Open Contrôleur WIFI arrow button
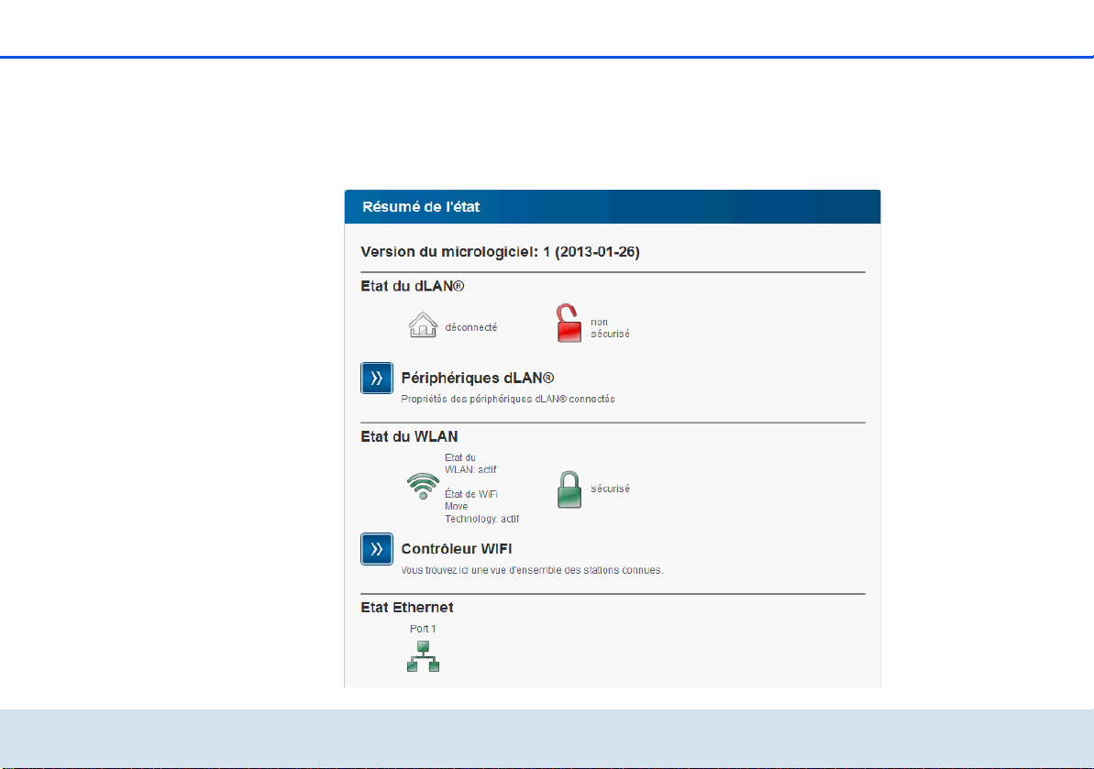The height and width of the screenshot is (769, 1094). 377,549
